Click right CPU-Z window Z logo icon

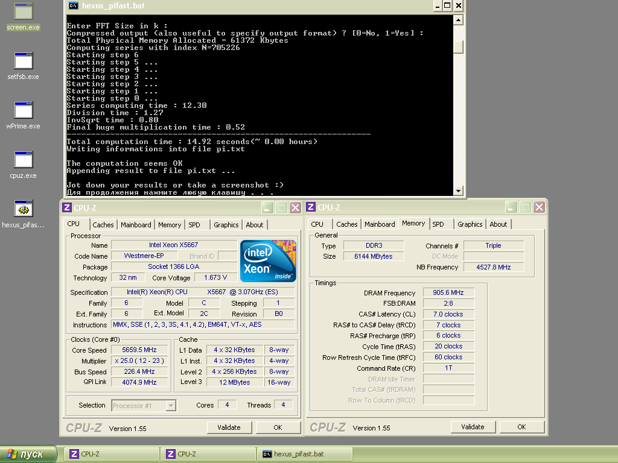point(311,207)
